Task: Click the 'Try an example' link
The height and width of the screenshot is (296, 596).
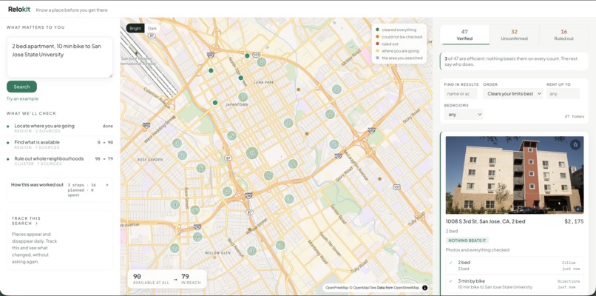Action: point(22,99)
